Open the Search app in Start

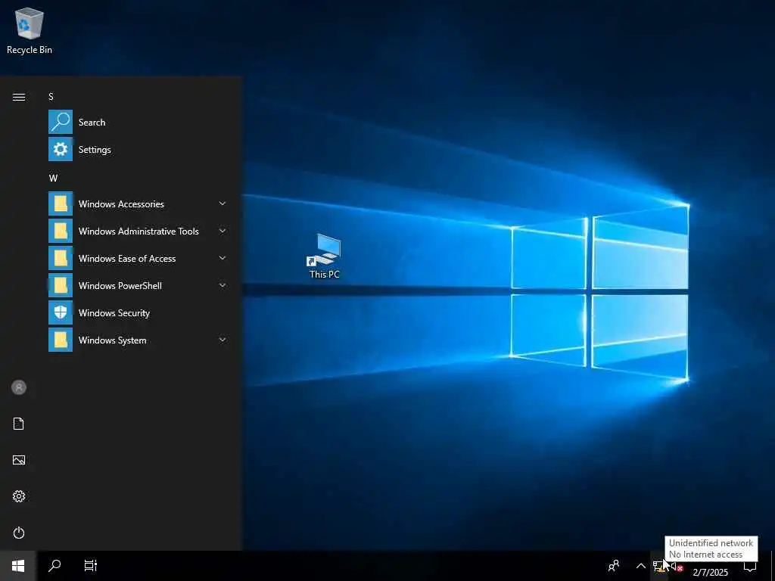(x=138, y=122)
